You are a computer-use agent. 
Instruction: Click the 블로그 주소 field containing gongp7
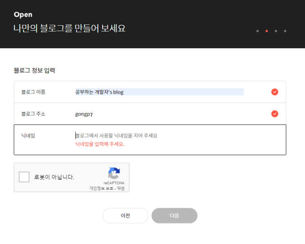point(159,114)
